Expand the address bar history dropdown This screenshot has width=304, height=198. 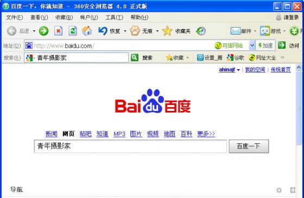tap(252, 45)
